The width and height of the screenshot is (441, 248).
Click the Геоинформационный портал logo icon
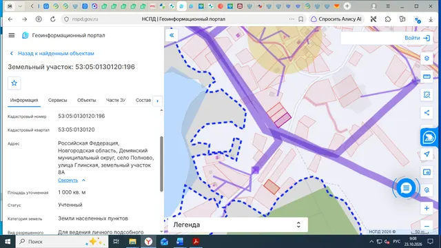coord(25,35)
